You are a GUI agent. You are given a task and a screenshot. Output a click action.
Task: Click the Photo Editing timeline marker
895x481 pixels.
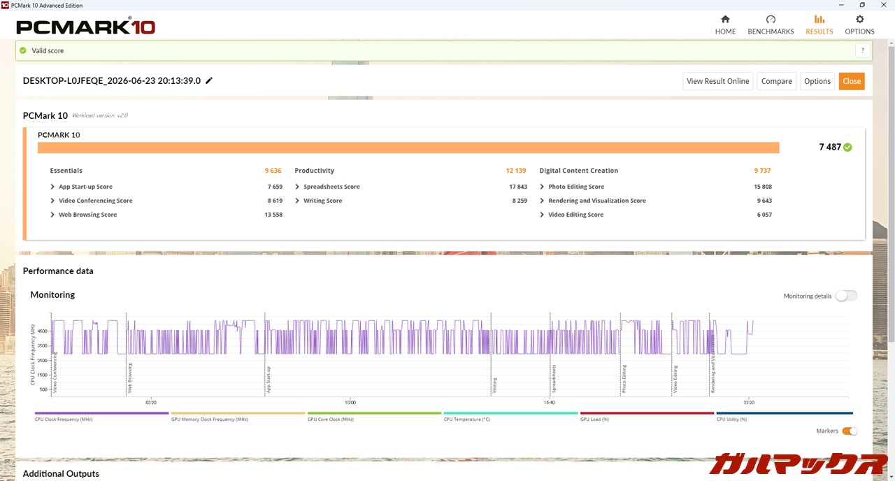[x=624, y=379]
